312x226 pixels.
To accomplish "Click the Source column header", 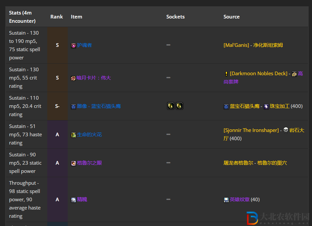I will [x=231, y=17].
